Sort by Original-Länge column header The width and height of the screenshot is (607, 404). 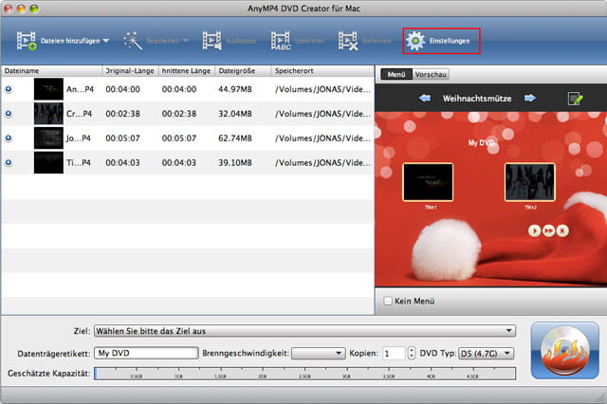click(131, 71)
